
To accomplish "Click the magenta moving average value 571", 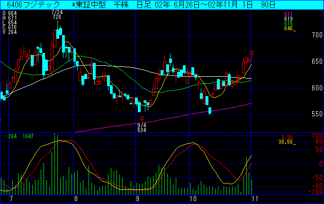I will (x=288, y=14).
